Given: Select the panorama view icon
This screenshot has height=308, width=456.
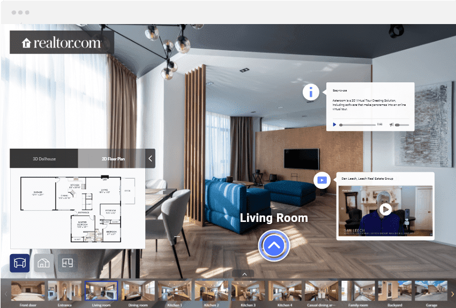Looking at the screenshot, I should point(19,263).
